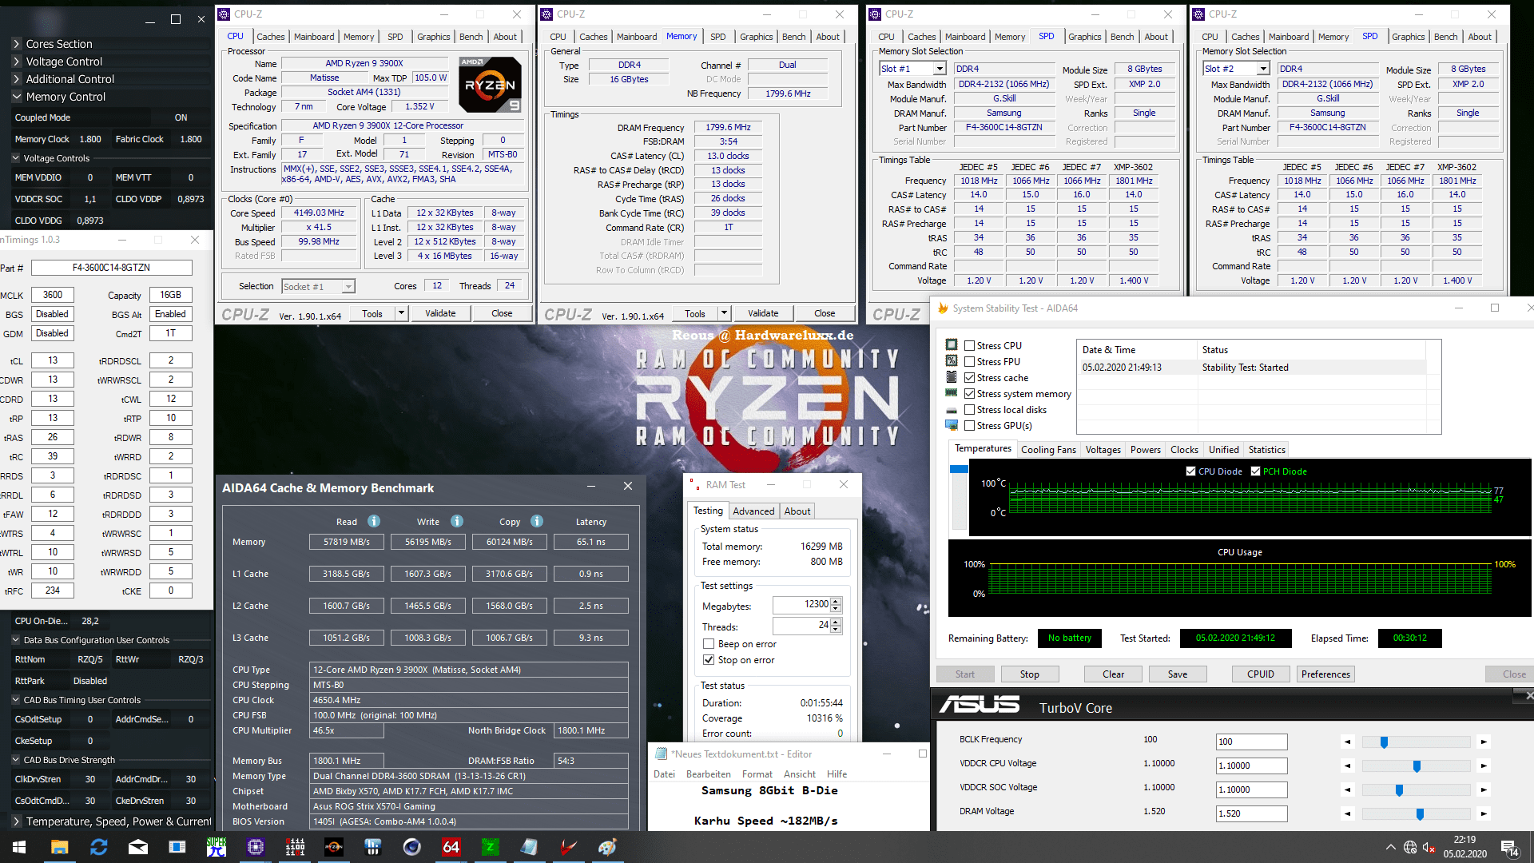Expand the Additional Control section
The image size is (1534, 863).
(16, 79)
